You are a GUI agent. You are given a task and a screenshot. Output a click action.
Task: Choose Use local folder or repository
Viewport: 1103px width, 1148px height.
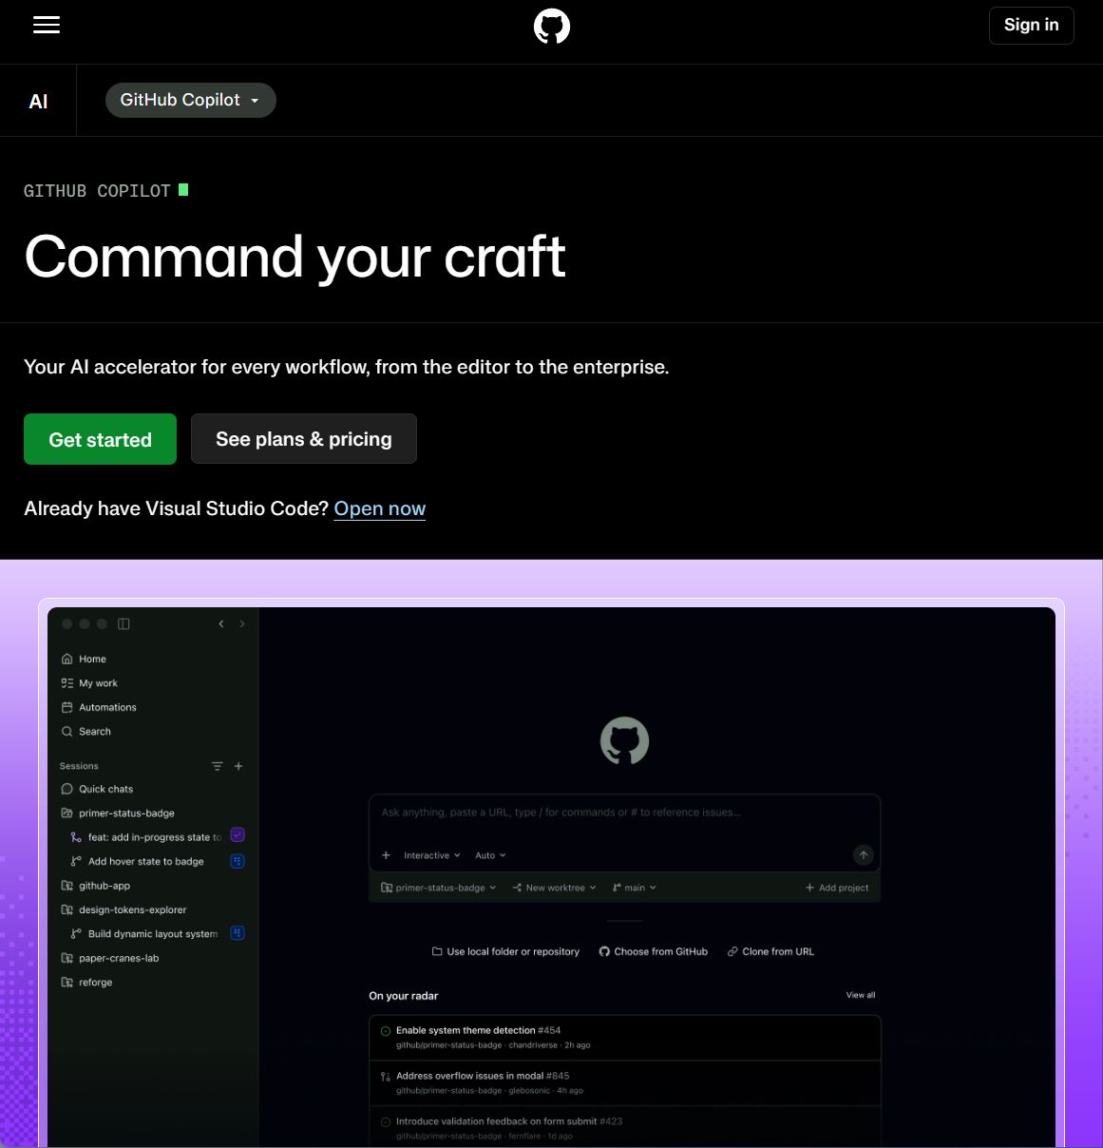[505, 951]
